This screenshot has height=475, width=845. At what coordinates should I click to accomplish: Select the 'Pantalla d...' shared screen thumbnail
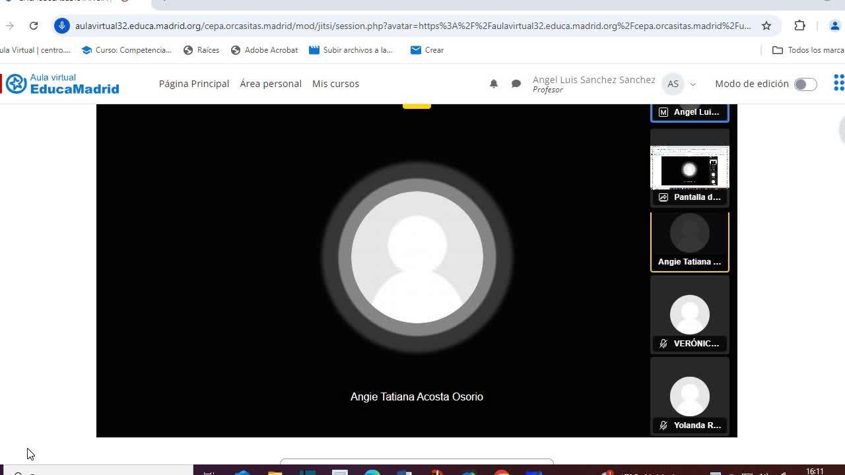tap(690, 168)
